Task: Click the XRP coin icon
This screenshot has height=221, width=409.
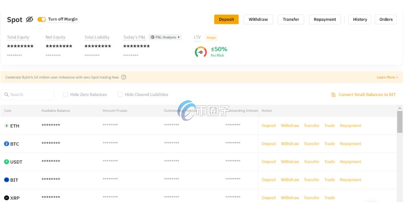Action: (x=6, y=198)
